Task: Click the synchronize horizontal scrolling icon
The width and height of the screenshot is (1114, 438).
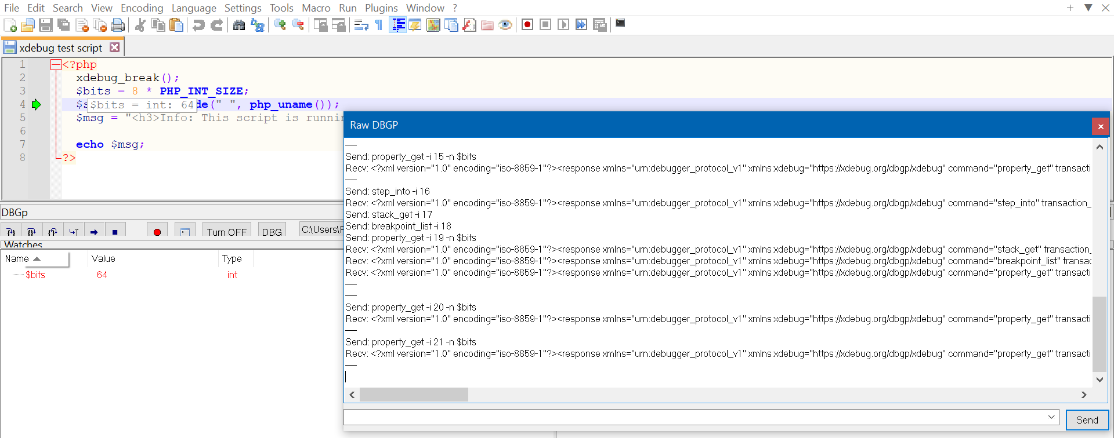Action: tap(338, 25)
